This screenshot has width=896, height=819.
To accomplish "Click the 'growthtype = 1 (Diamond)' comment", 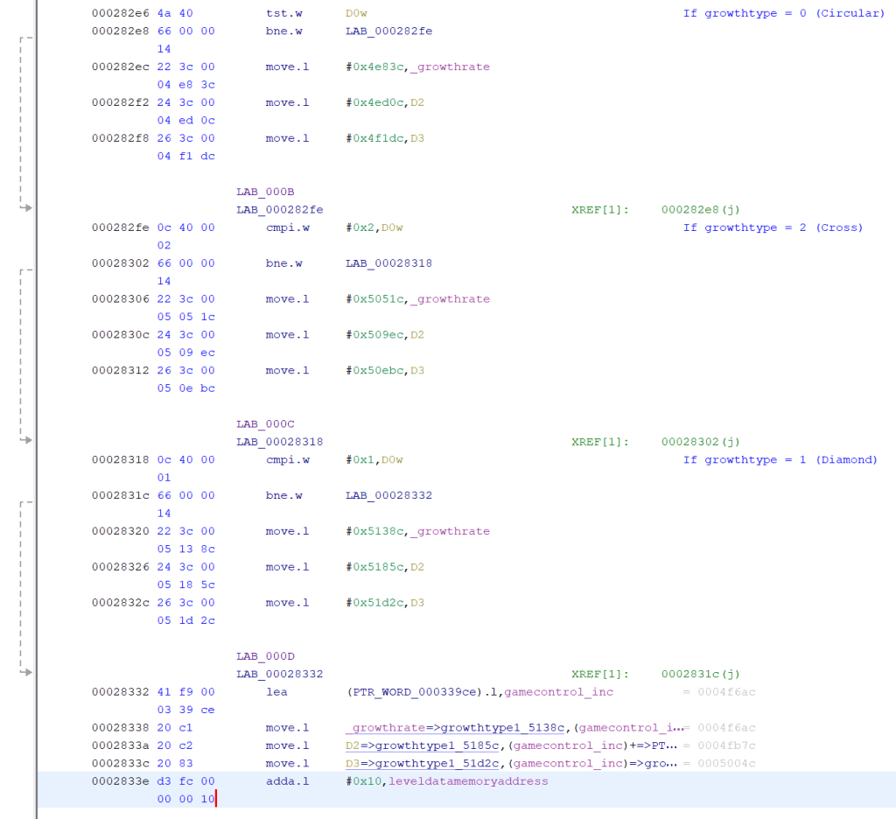I will click(x=780, y=459).
